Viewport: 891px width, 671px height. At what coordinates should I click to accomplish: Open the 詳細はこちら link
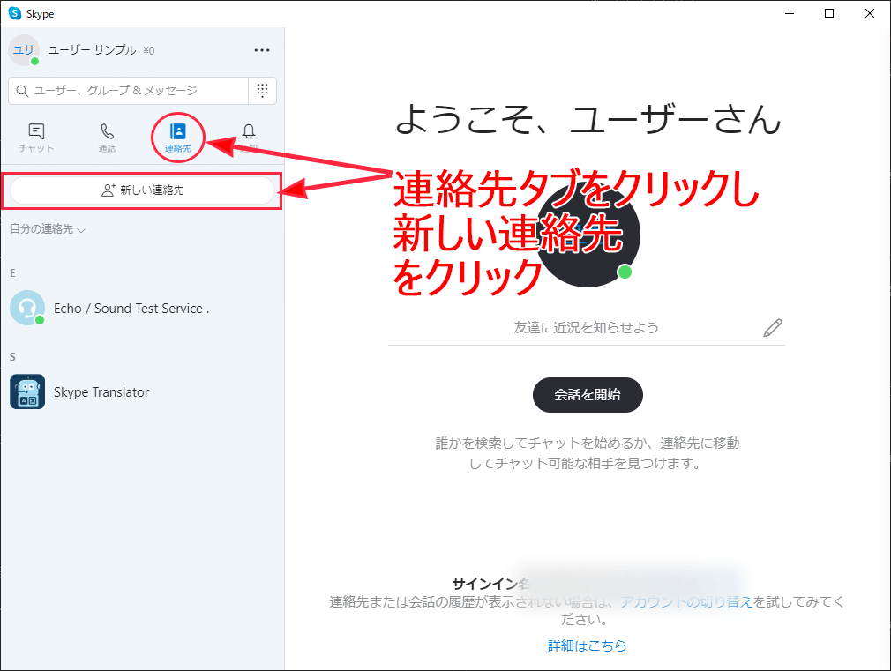click(x=587, y=646)
